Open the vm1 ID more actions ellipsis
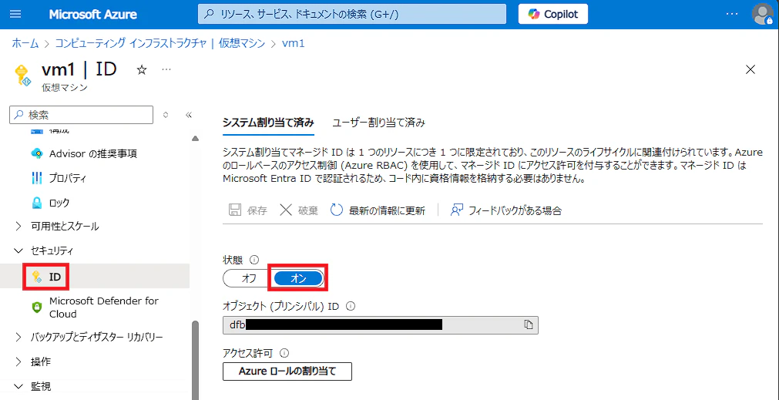The height and width of the screenshot is (400, 779). pyautogui.click(x=166, y=70)
